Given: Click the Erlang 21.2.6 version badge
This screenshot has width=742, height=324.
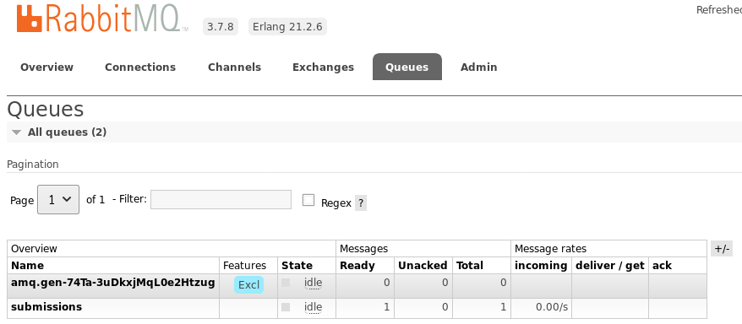Looking at the screenshot, I should [287, 26].
